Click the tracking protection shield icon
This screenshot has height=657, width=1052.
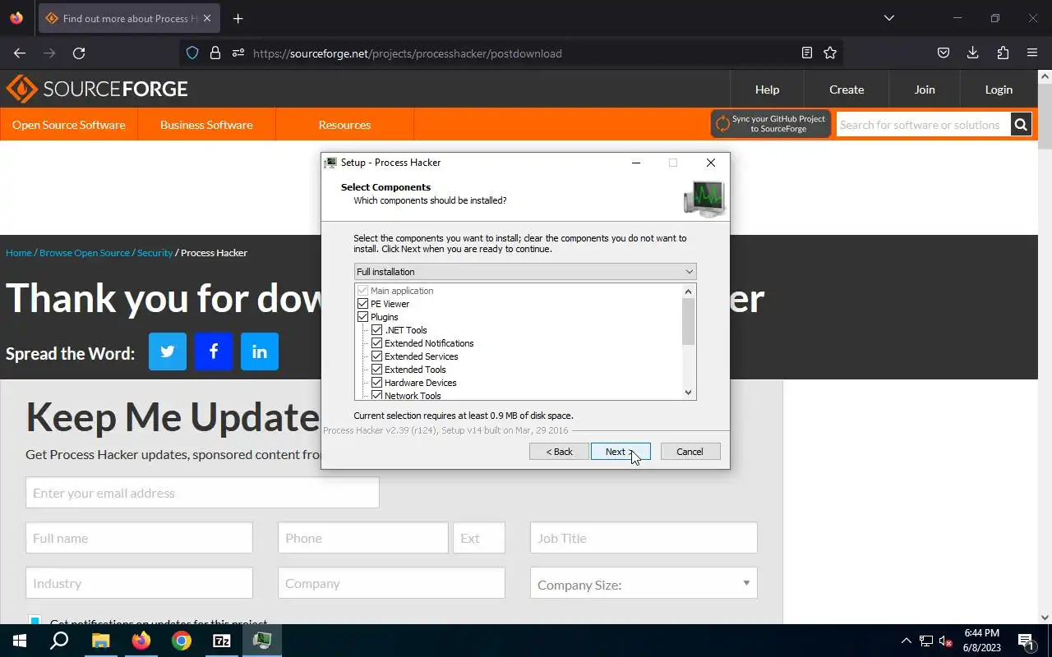coord(192,53)
